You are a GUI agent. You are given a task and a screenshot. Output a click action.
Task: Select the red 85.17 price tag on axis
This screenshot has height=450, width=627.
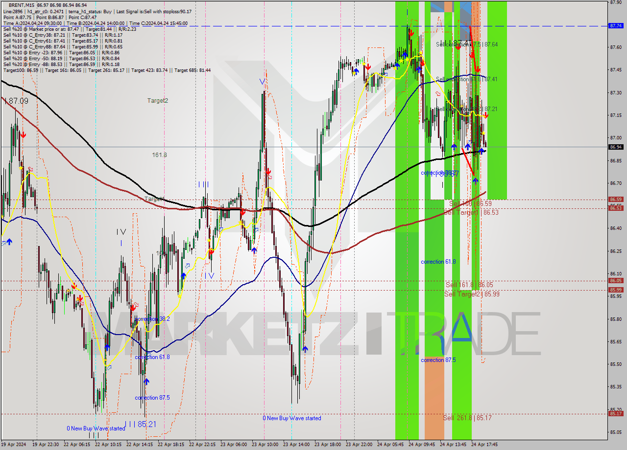tap(615, 413)
